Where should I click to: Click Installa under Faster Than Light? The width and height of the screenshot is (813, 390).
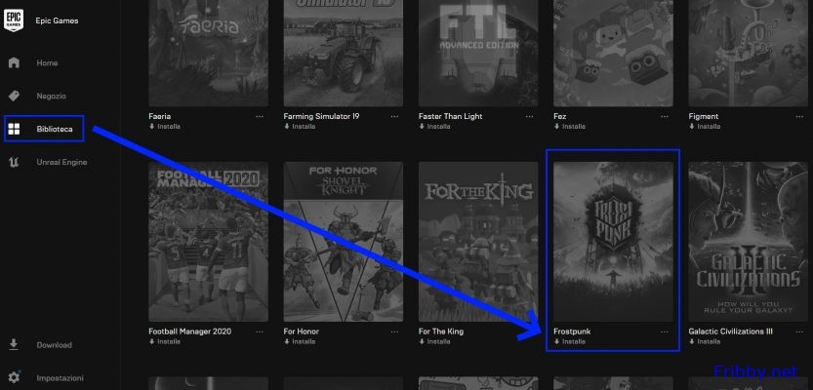click(x=434, y=127)
